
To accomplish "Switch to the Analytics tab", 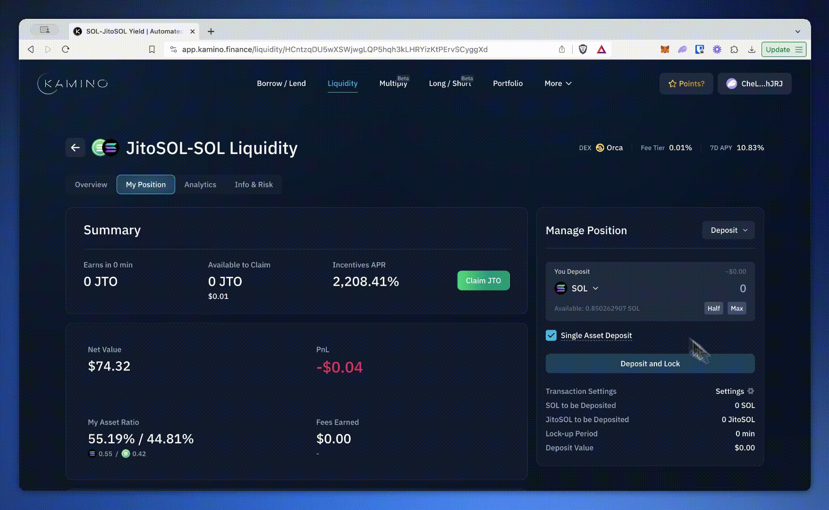I will (200, 185).
